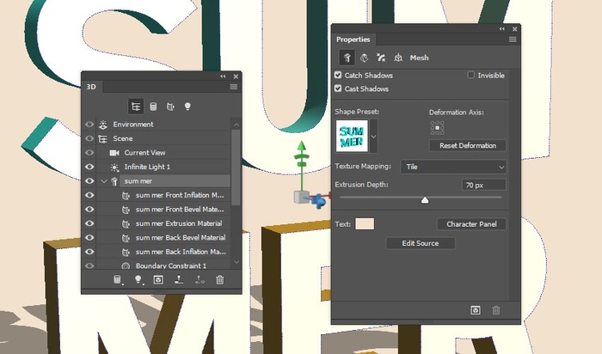Viewport: 602px width, 354px height.
Task: Filter 3D panel by whole scene
Action: pos(136,107)
